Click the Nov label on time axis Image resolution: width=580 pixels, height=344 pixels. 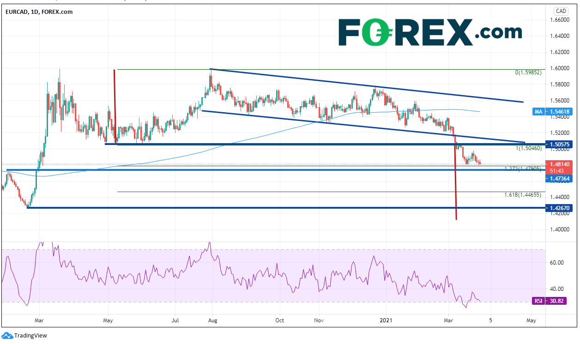320,320
